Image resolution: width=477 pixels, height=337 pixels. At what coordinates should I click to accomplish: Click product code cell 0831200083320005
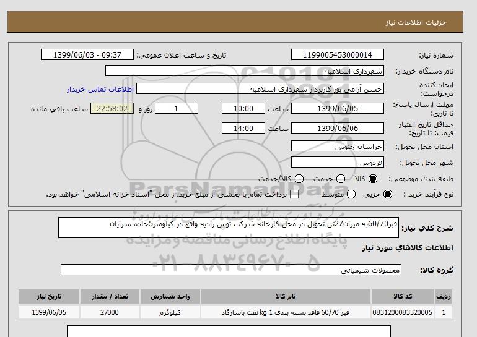click(403, 312)
